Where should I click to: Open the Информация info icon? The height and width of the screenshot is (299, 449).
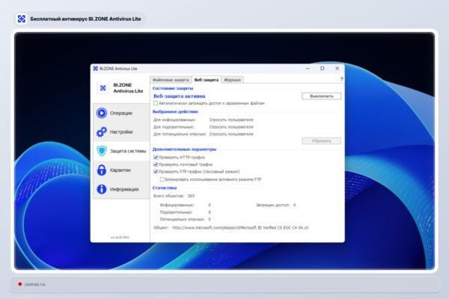click(x=102, y=189)
